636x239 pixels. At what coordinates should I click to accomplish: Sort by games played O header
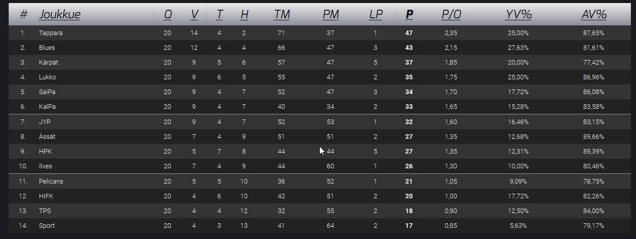[168, 15]
